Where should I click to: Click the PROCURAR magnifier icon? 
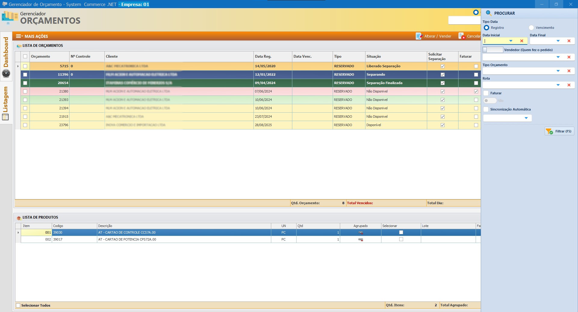tap(489, 13)
